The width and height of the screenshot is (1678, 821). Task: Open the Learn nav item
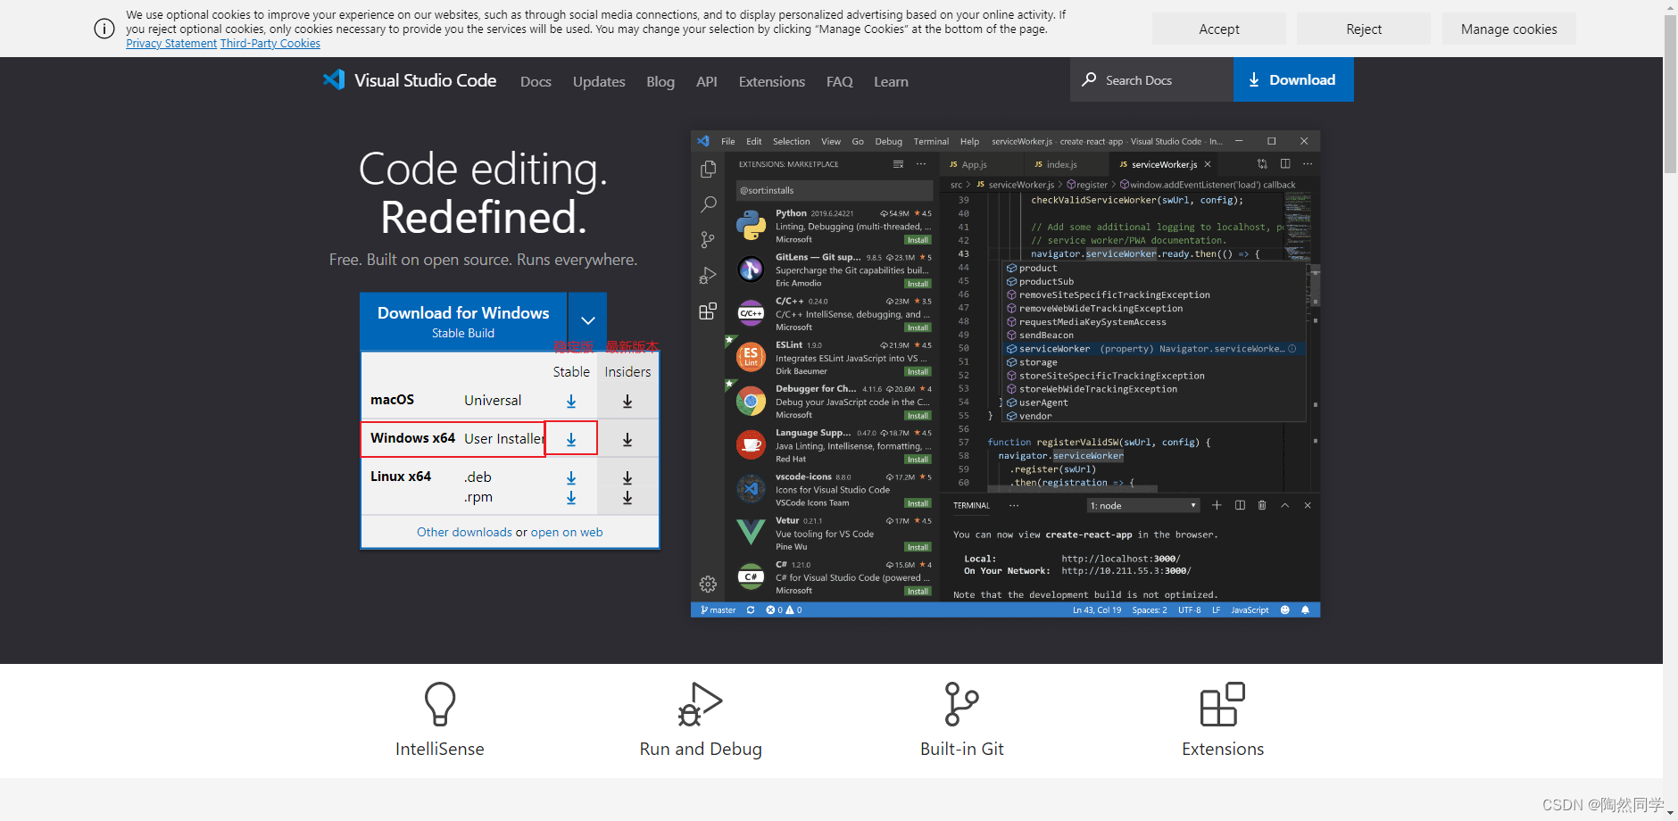coord(891,81)
